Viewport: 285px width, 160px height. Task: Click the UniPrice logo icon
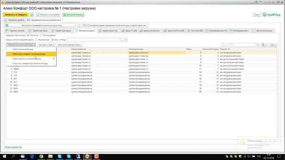pos(265,15)
